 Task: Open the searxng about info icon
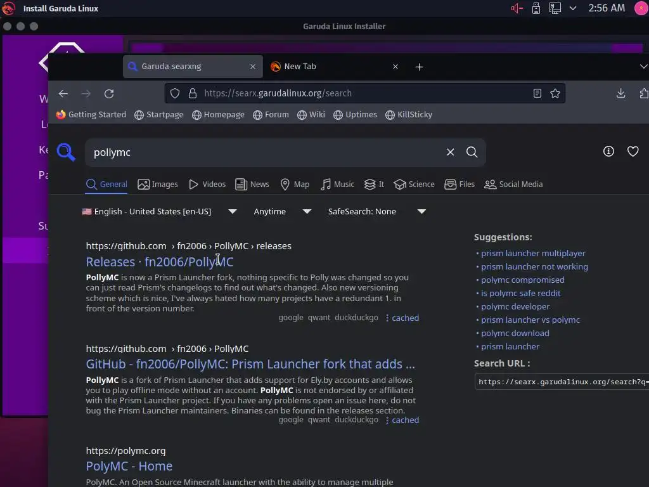point(608,151)
